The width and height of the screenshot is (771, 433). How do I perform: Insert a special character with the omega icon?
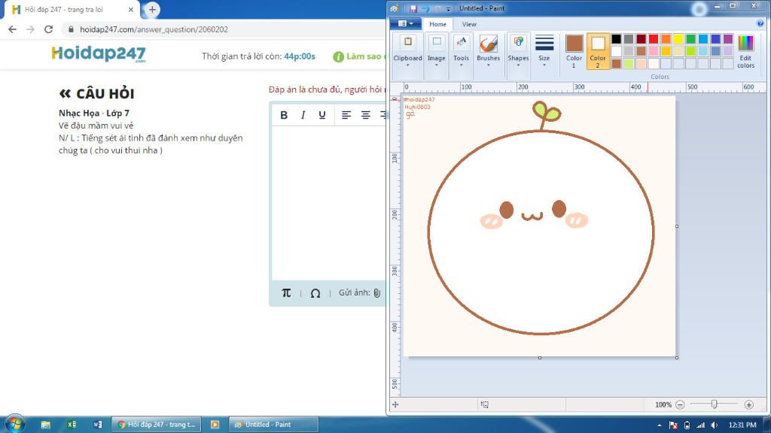point(315,293)
